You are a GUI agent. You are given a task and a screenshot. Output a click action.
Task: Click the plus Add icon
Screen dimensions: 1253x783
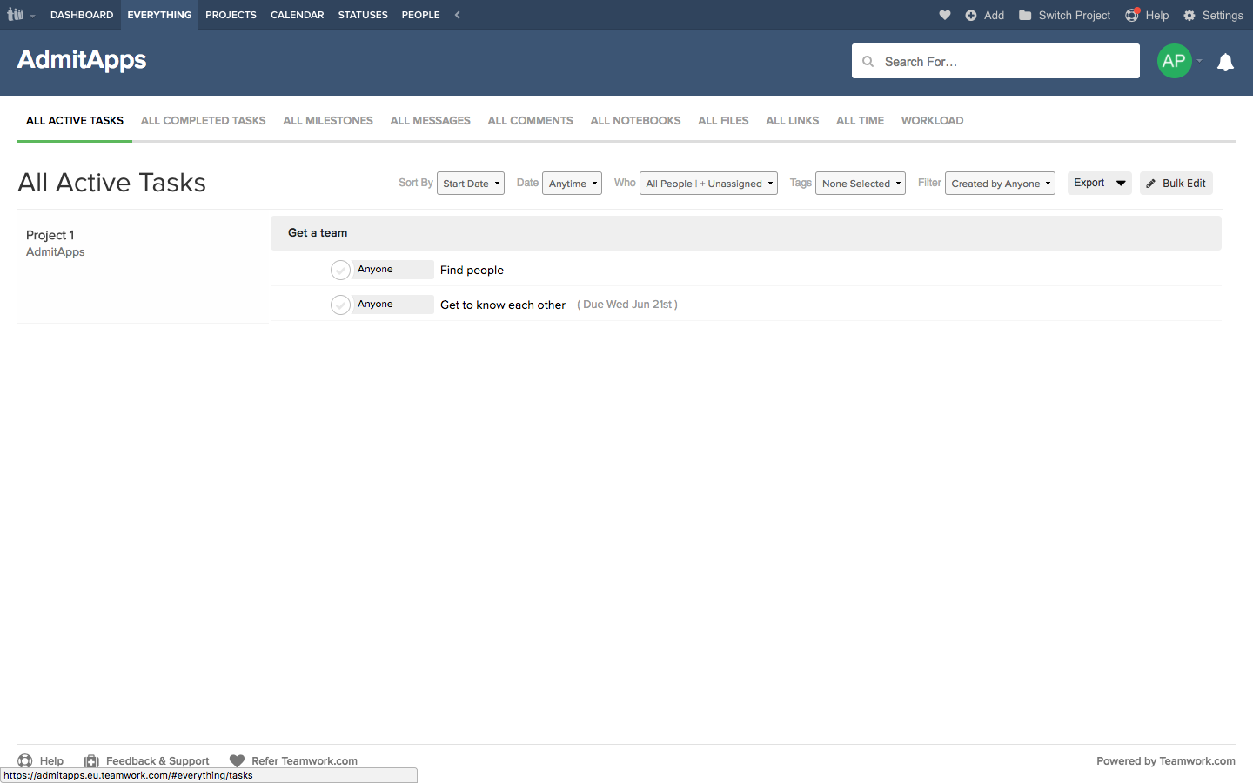[971, 15]
